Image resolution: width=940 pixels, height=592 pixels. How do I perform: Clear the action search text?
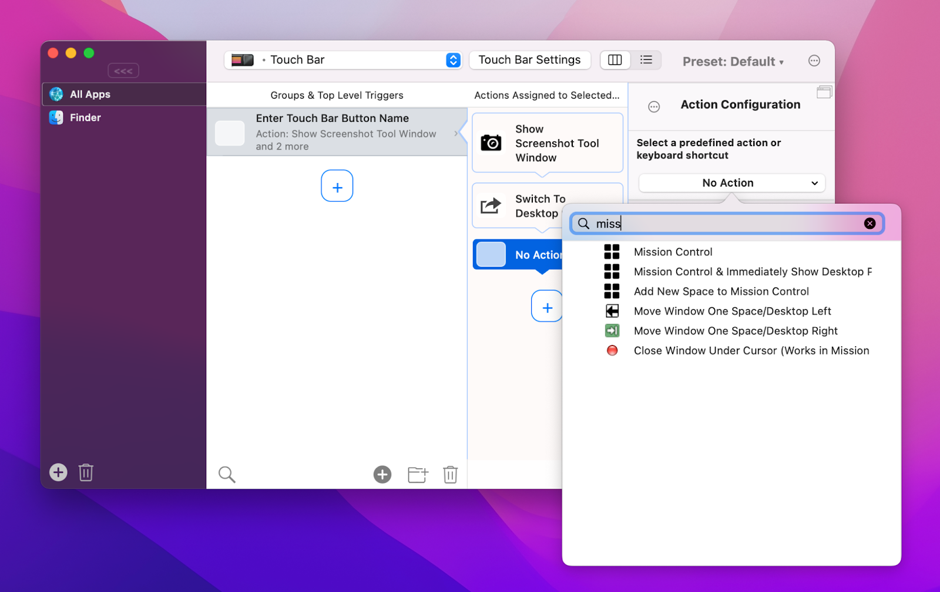(870, 224)
